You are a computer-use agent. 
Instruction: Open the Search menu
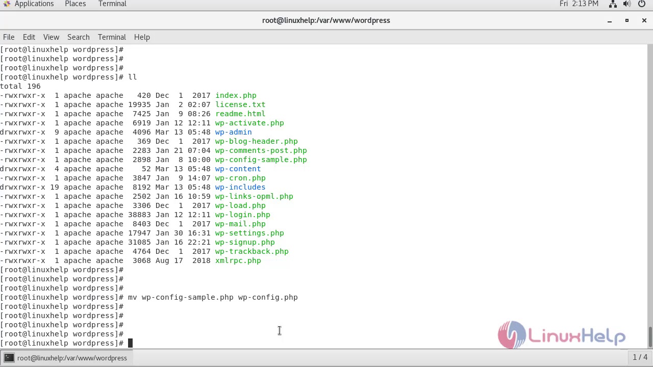click(x=79, y=37)
